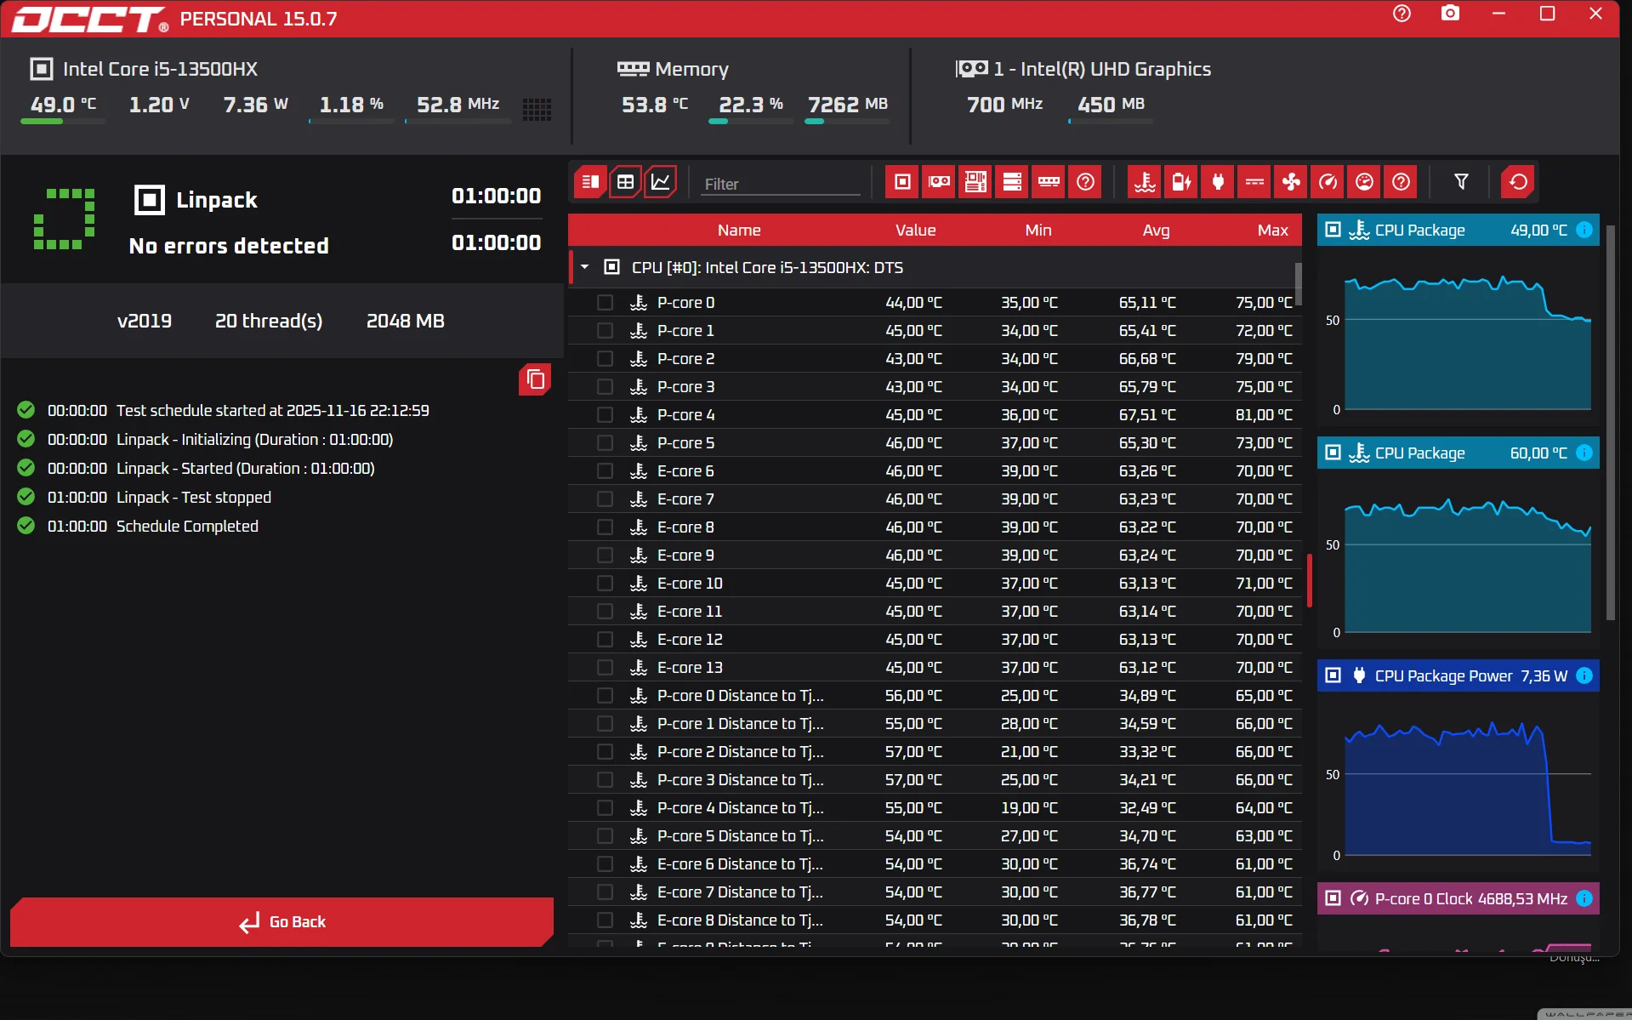
Task: Toggle the power plug sensor type filter
Action: point(1218,182)
